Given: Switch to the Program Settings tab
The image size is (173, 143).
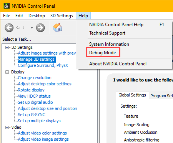Looking at the screenshot, I should (x=161, y=96).
